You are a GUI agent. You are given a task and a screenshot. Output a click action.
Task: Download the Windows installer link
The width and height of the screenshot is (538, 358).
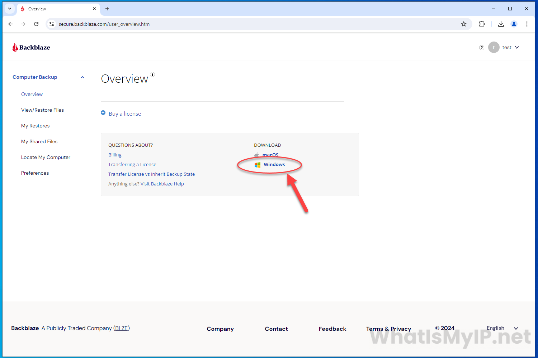(x=274, y=164)
